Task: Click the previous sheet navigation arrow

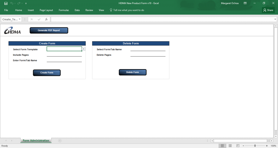Action: tap(6, 141)
